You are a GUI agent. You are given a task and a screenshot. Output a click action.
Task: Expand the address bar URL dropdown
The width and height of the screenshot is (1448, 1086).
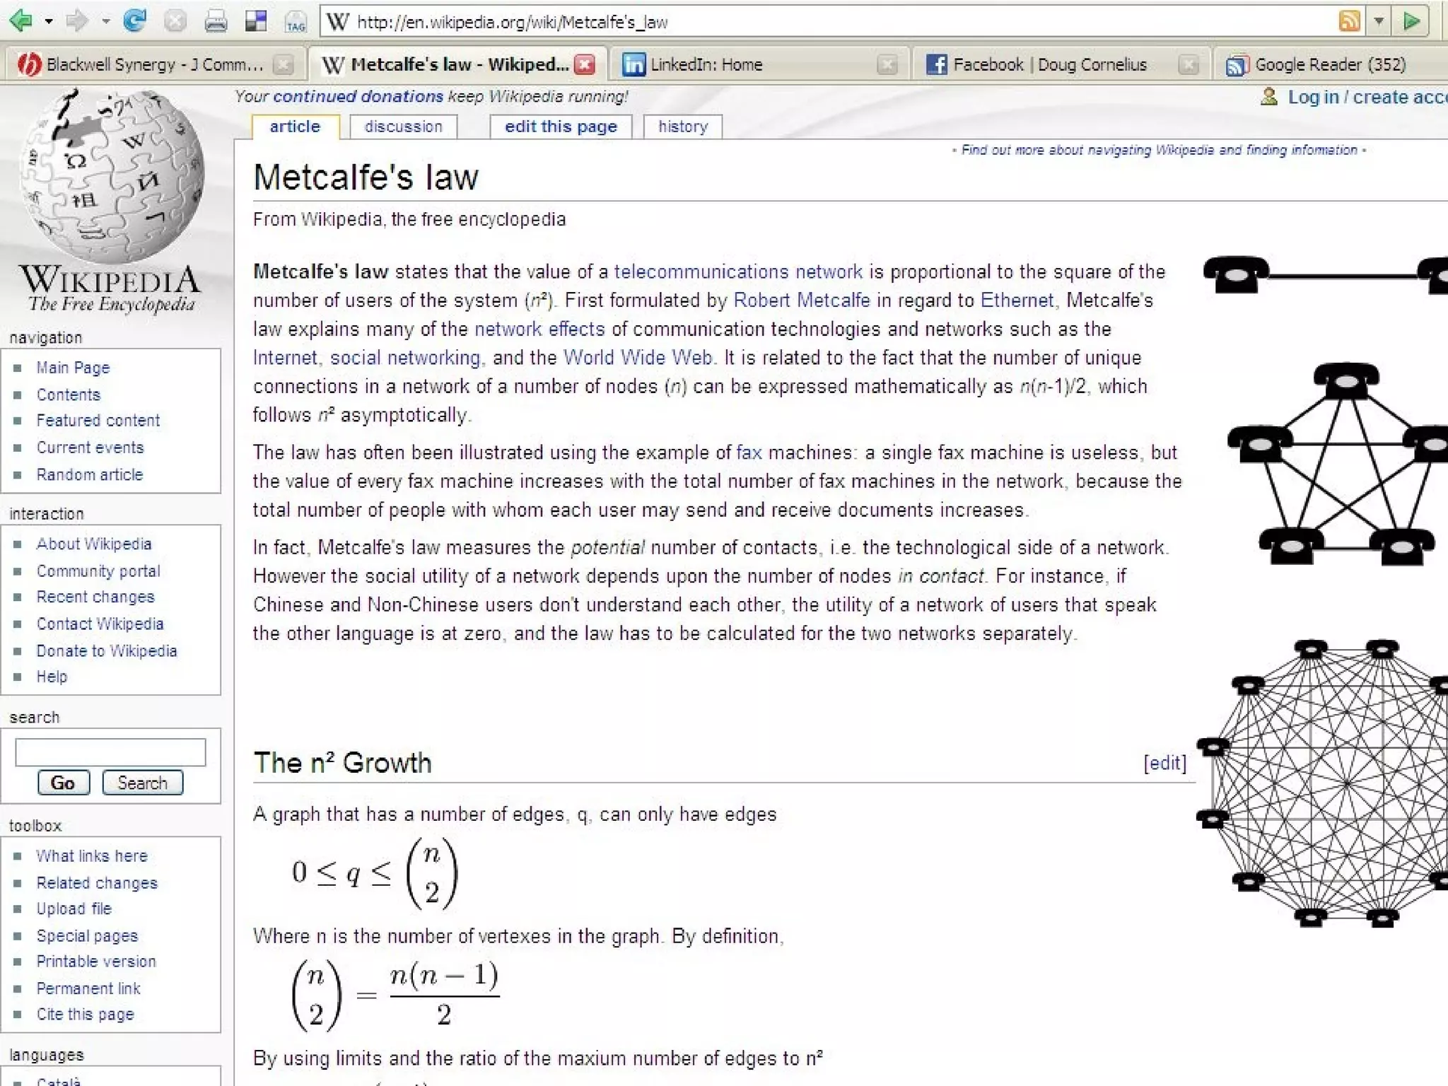(x=1379, y=21)
